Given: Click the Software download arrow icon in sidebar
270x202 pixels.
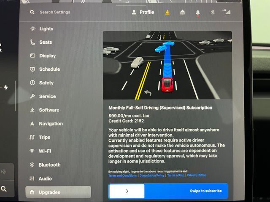Looking at the screenshot, I should pos(32,110).
